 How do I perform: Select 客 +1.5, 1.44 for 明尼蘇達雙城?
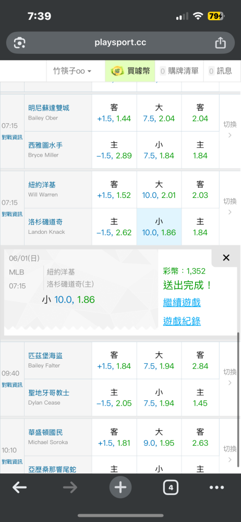[114, 113]
